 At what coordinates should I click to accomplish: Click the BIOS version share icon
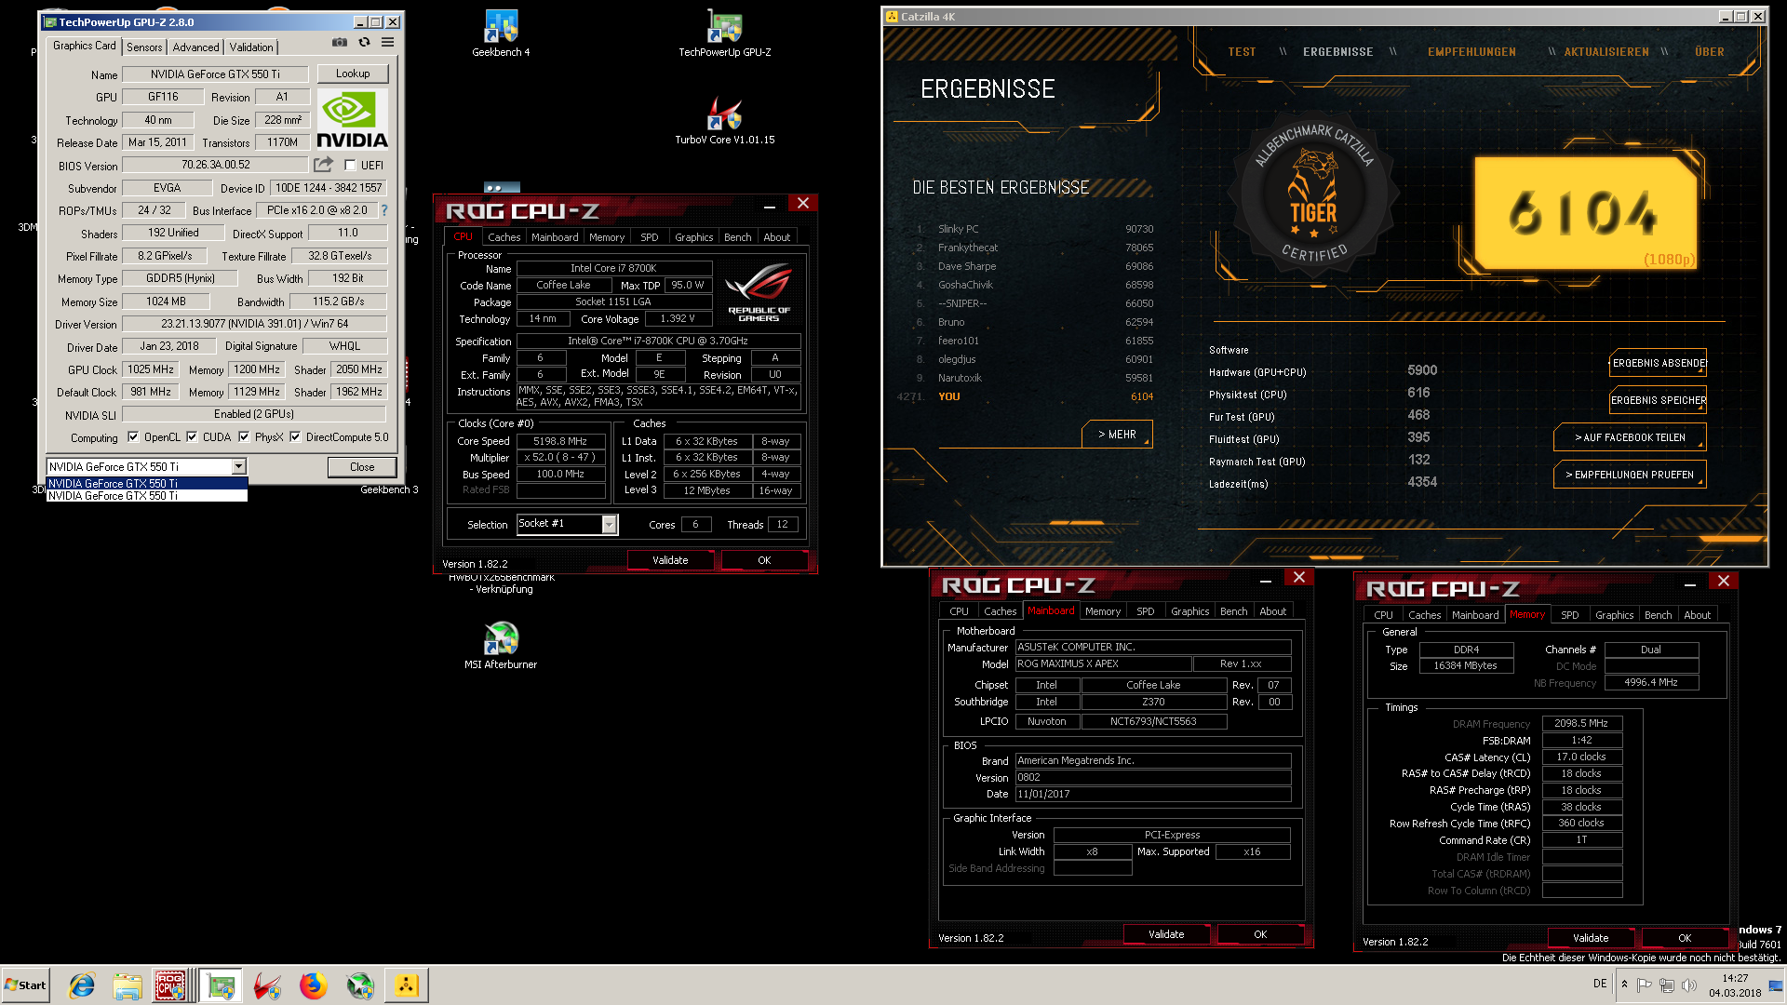point(323,165)
